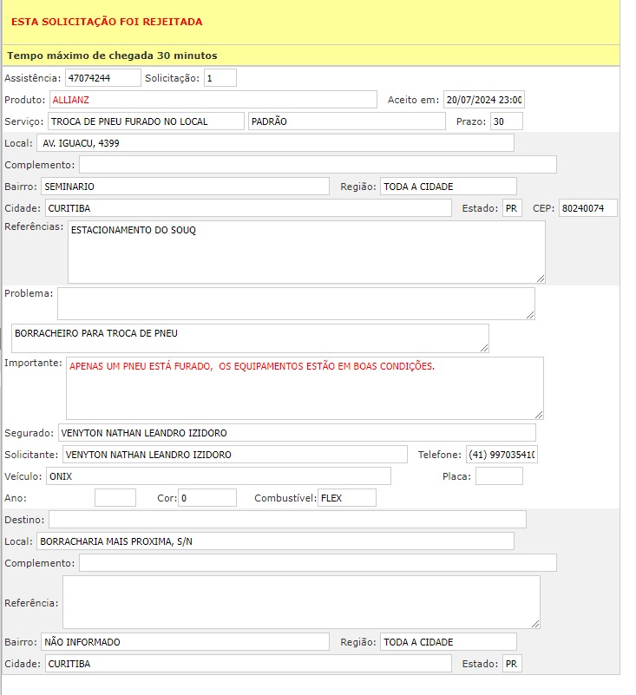Screen dimensions: 636x695
Task: Click the empty Placa field
Action: point(499,476)
